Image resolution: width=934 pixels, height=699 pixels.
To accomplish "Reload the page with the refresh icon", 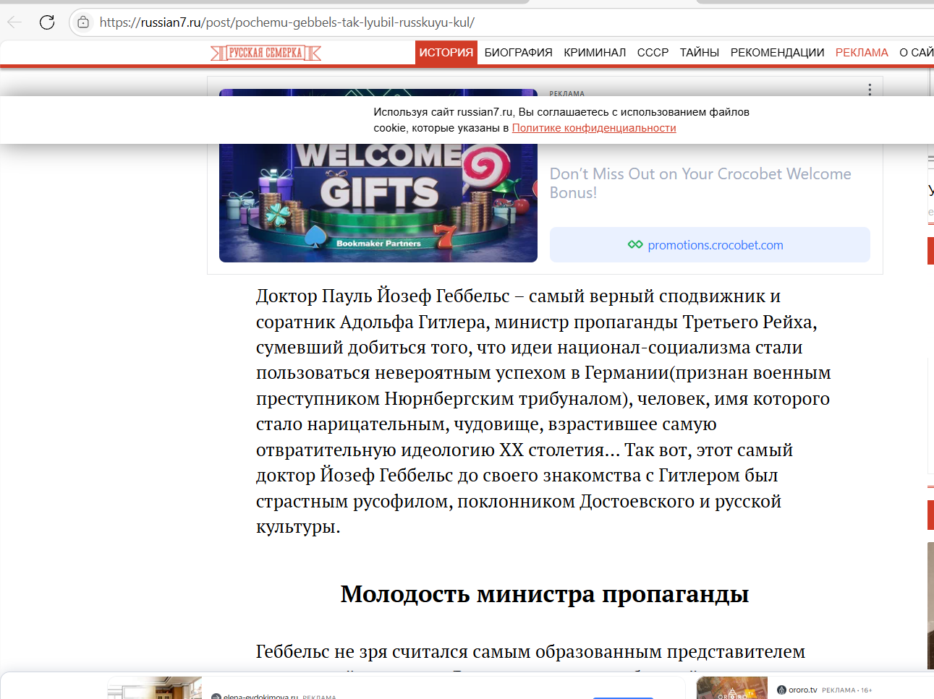I will [47, 22].
